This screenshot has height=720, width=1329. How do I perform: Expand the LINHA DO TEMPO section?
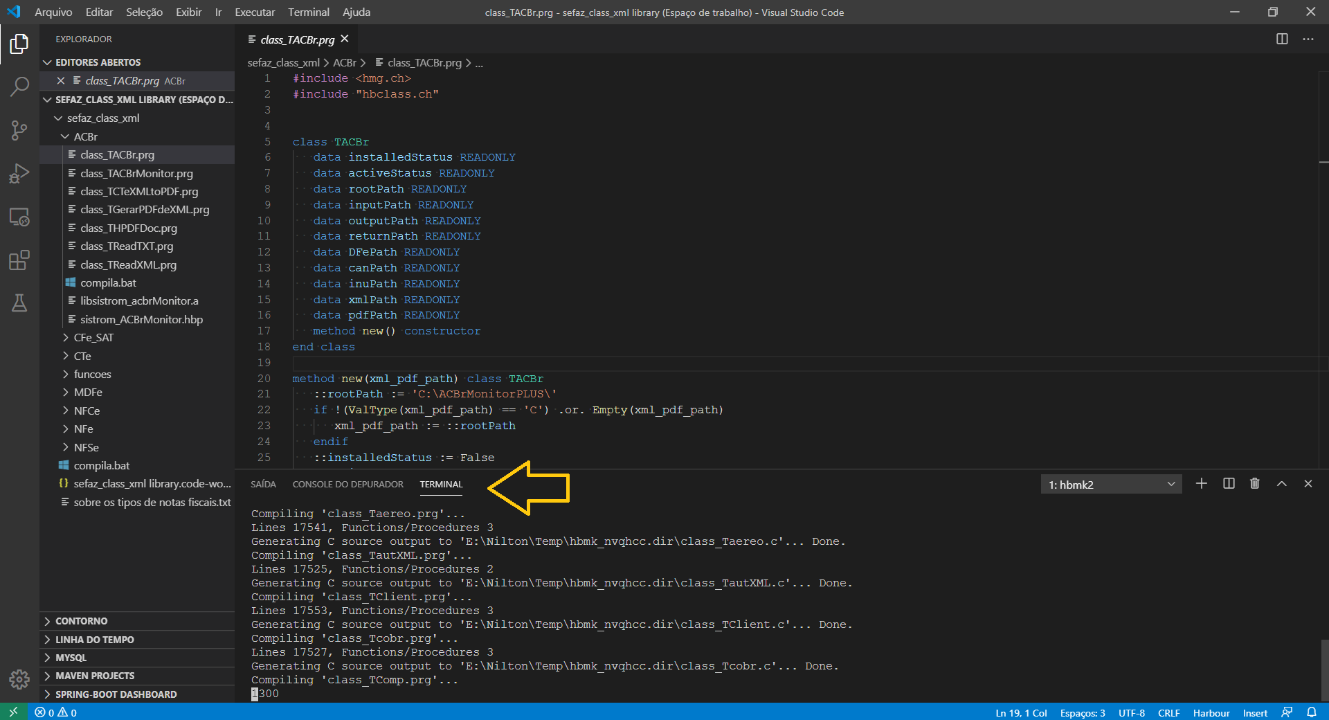95,640
